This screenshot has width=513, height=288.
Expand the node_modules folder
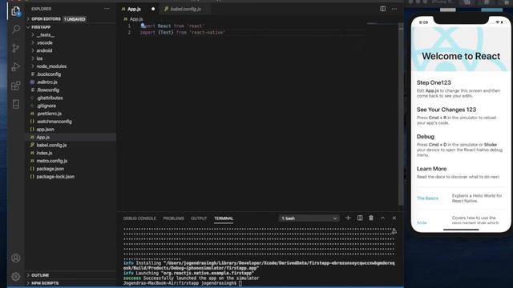[51, 66]
